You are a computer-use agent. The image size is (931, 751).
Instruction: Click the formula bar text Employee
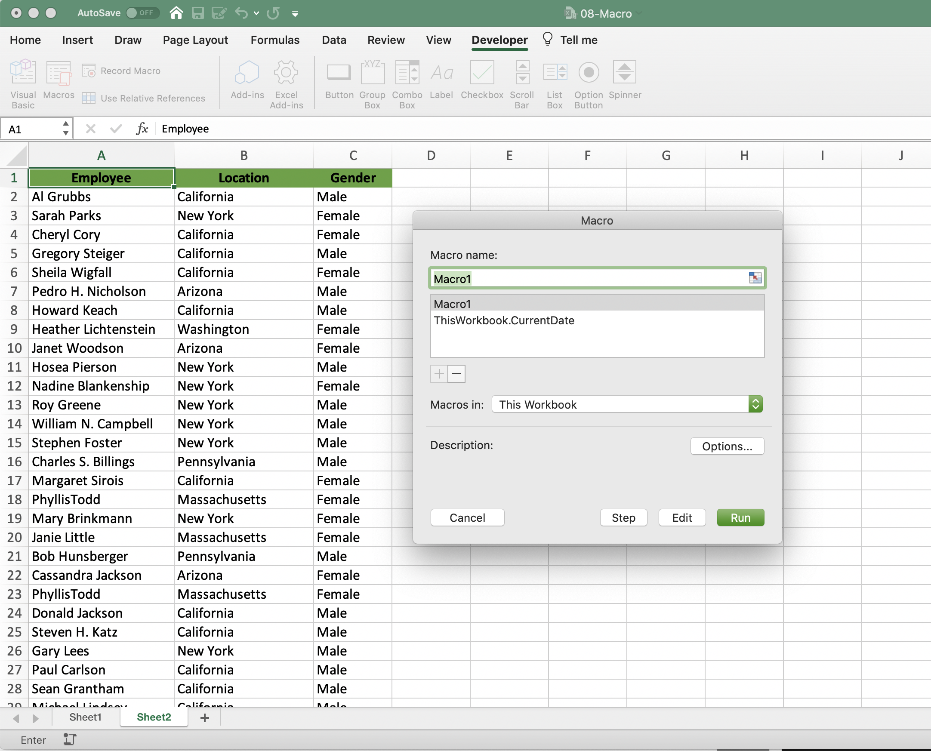185,129
